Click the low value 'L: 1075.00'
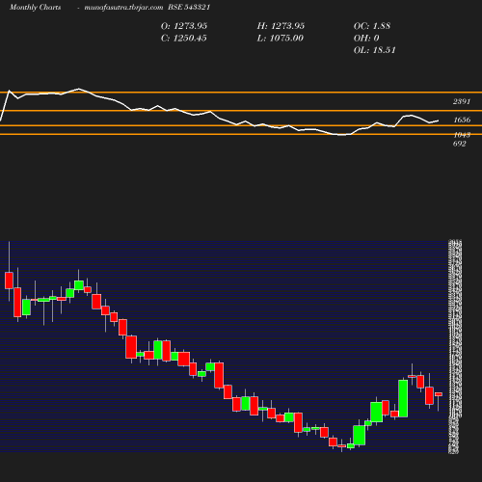This screenshot has height=482, width=482. pos(281,39)
